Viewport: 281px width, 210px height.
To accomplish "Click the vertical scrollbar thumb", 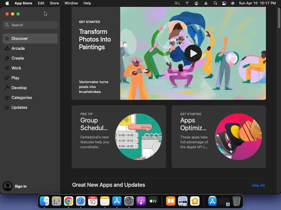I will [x=279, y=18].
